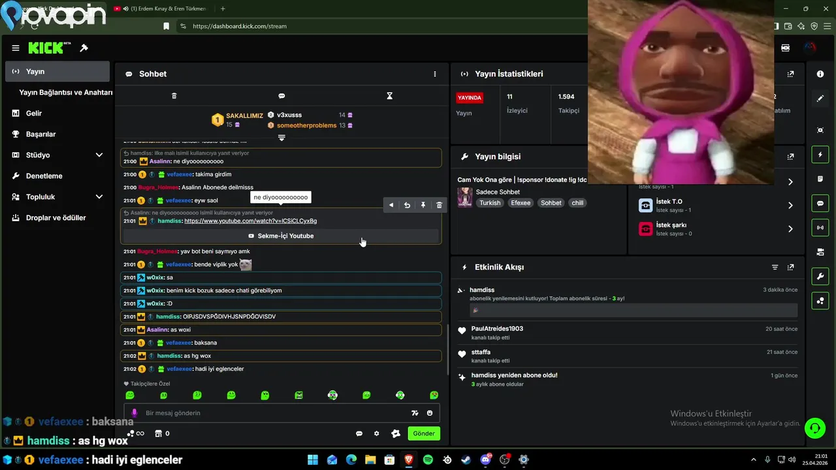836x470 pixels.
Task: Collapse leaderboard with the down arrow under gifters
Action: pyautogui.click(x=281, y=138)
